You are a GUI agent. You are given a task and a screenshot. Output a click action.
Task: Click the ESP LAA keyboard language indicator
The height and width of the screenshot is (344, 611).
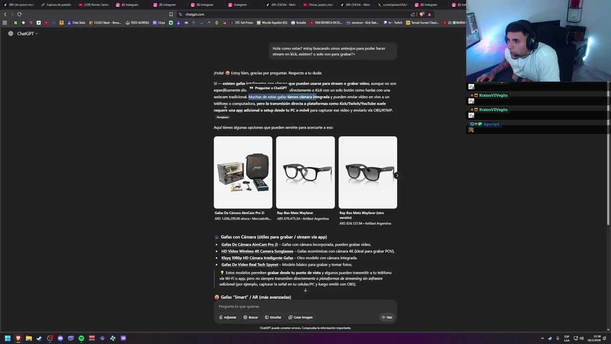567,338
